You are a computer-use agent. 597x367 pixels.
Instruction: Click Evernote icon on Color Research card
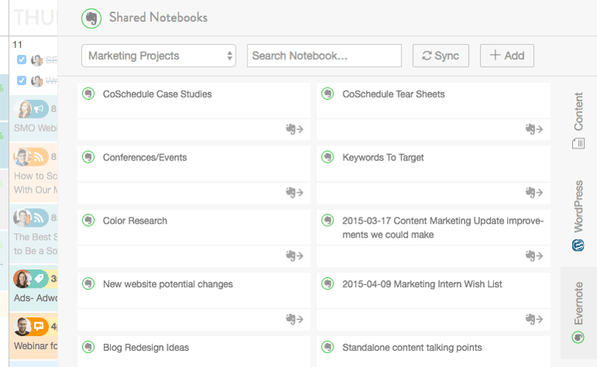click(88, 220)
